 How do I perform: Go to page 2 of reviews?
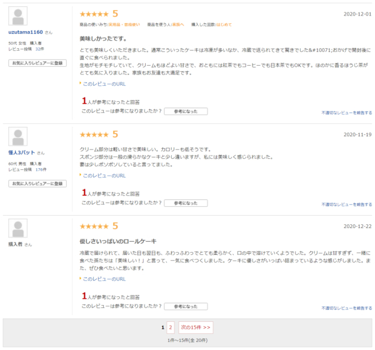[170, 327]
